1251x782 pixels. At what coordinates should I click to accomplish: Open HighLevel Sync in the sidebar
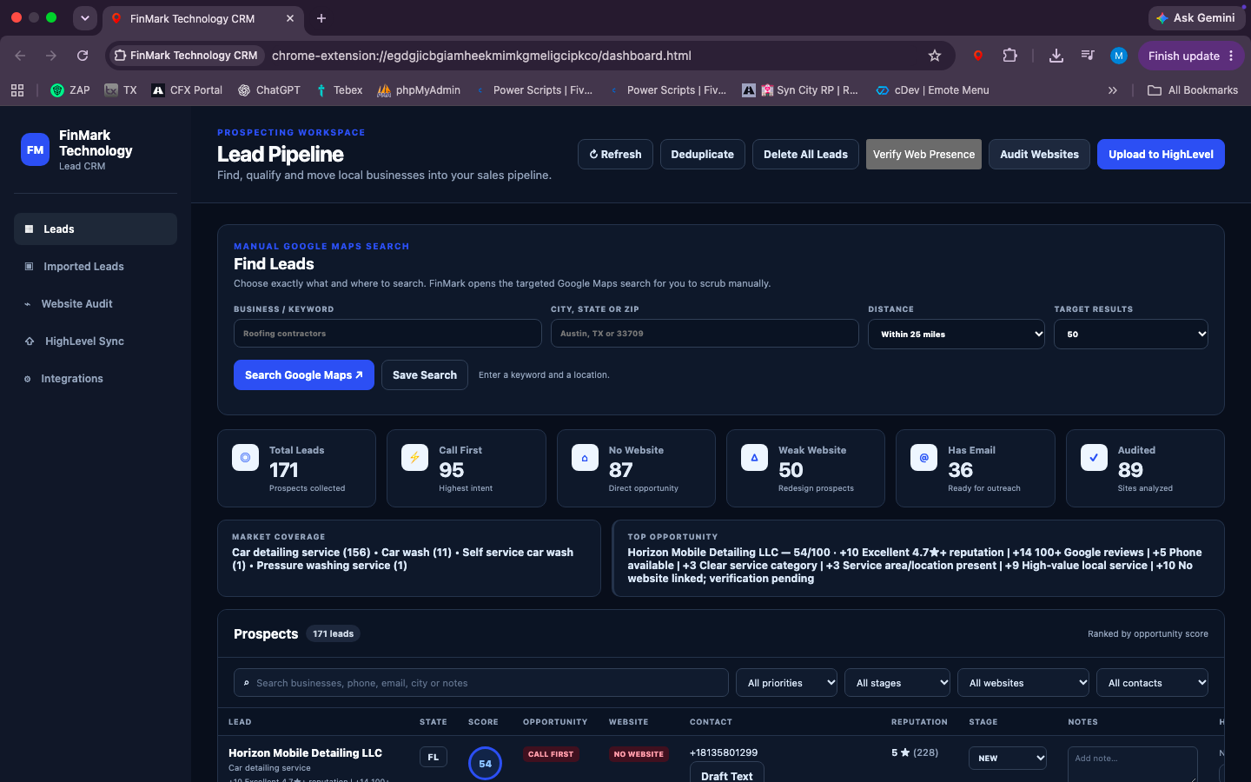tap(96, 341)
